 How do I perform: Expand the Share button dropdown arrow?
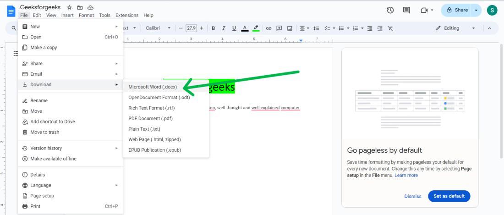click(x=476, y=10)
